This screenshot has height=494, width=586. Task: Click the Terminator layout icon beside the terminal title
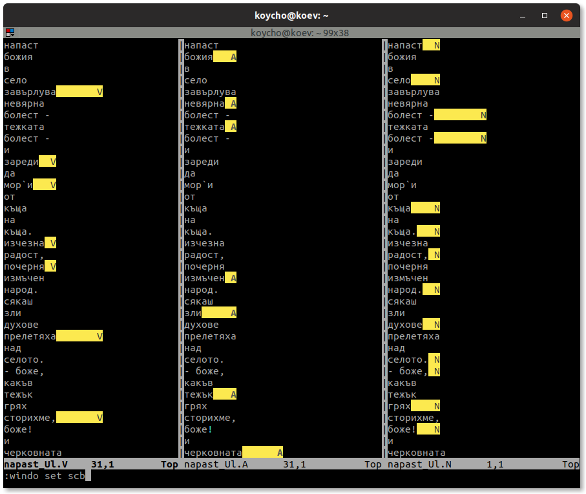[x=10, y=33]
